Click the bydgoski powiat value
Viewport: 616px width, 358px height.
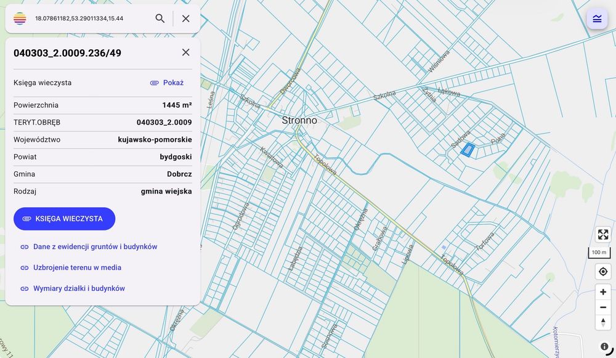176,157
